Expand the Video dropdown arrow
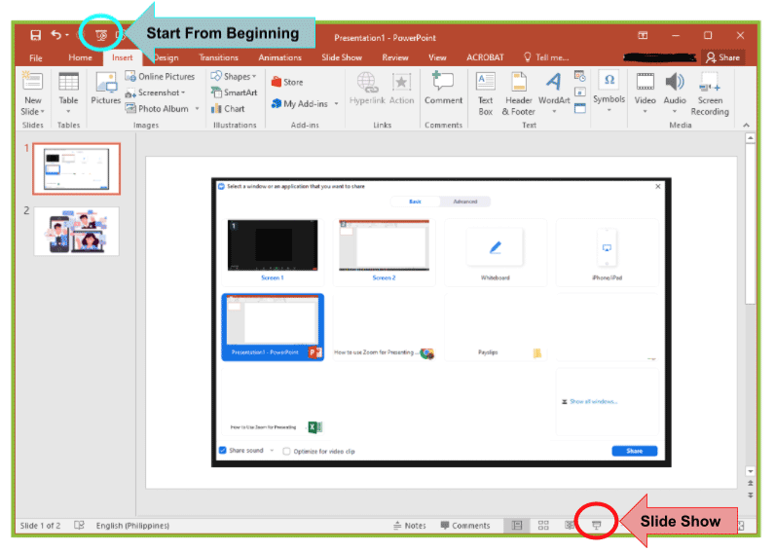The width and height of the screenshot is (775, 552). tap(645, 112)
